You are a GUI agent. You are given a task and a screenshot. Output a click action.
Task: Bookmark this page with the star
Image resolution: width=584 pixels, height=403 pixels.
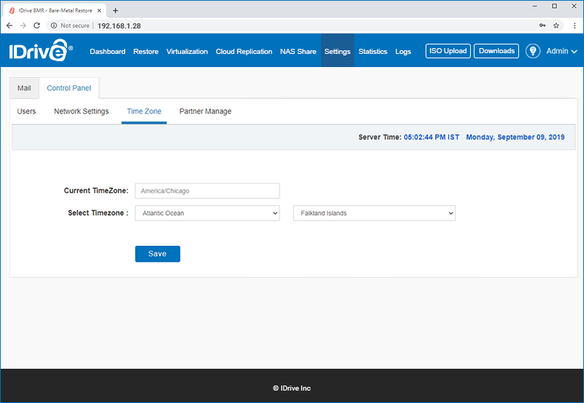tap(556, 26)
